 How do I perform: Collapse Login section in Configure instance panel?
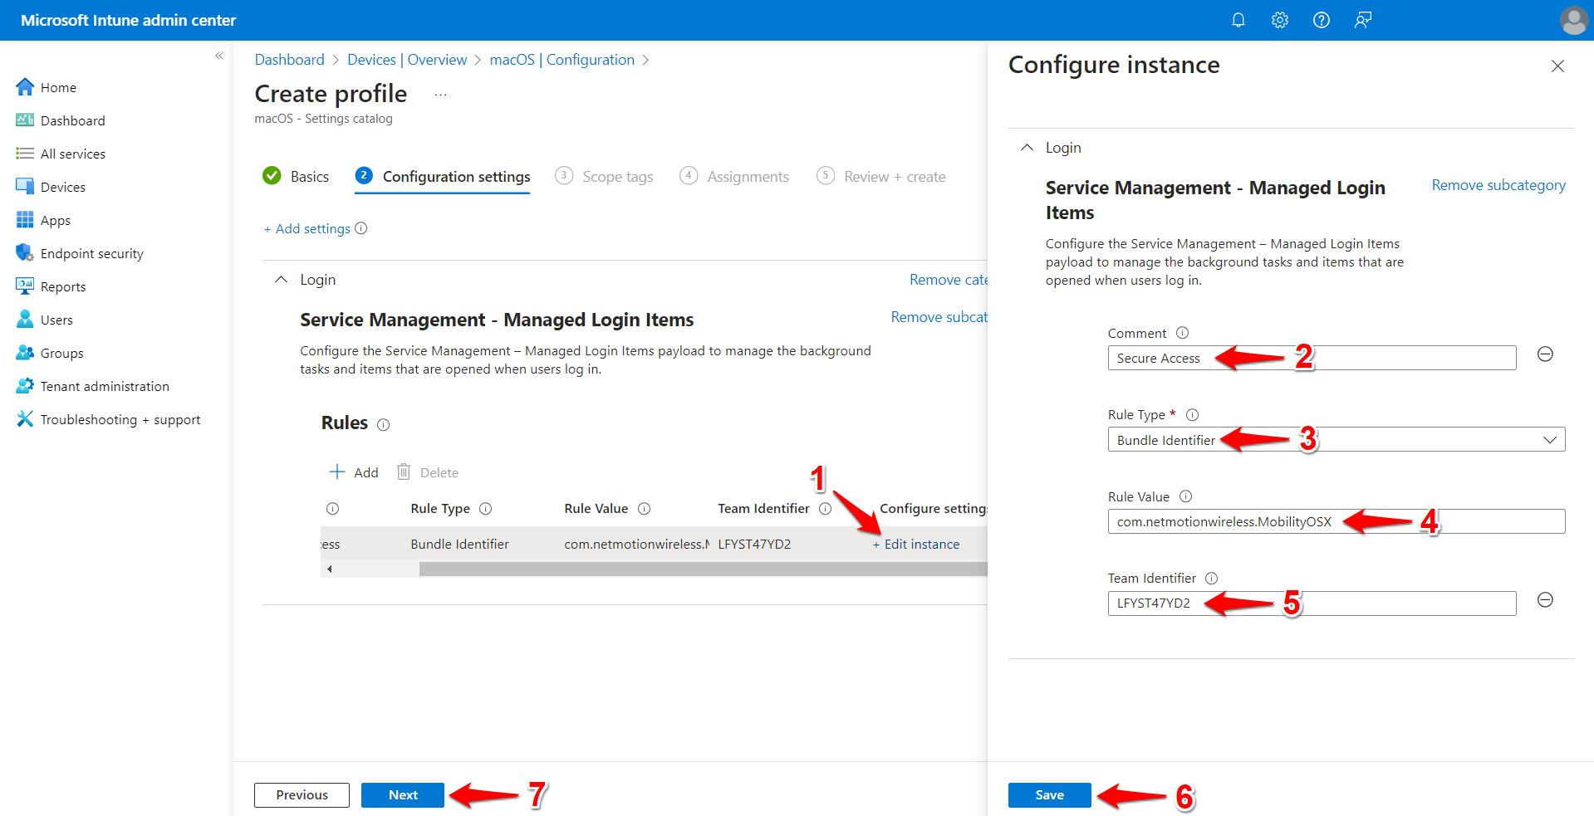1027,147
